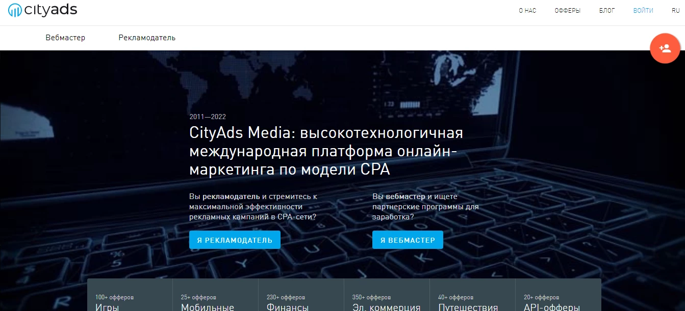Click the orange add-user floating button

coord(665,48)
